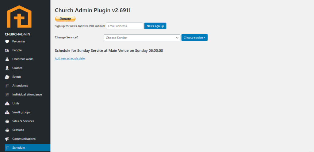Viewport: 314px width, 152px height.
Task: Open the Schedule menu item
Action: 19,148
